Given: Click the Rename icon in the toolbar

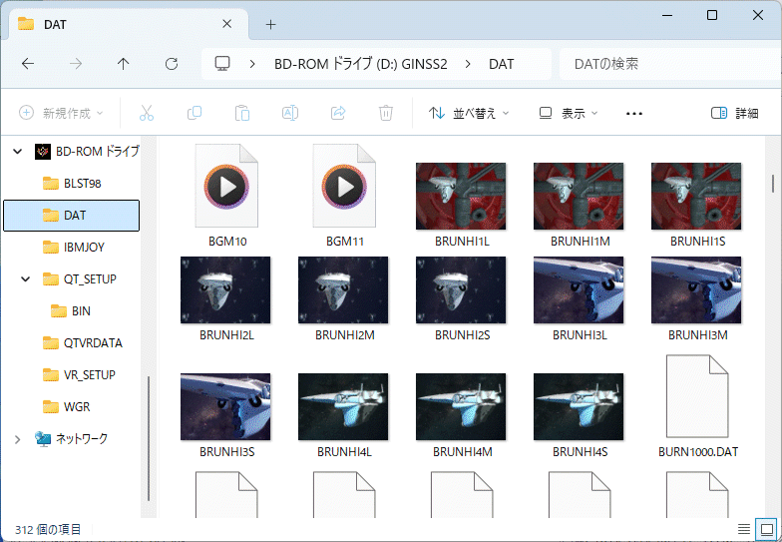Looking at the screenshot, I should point(289,114).
